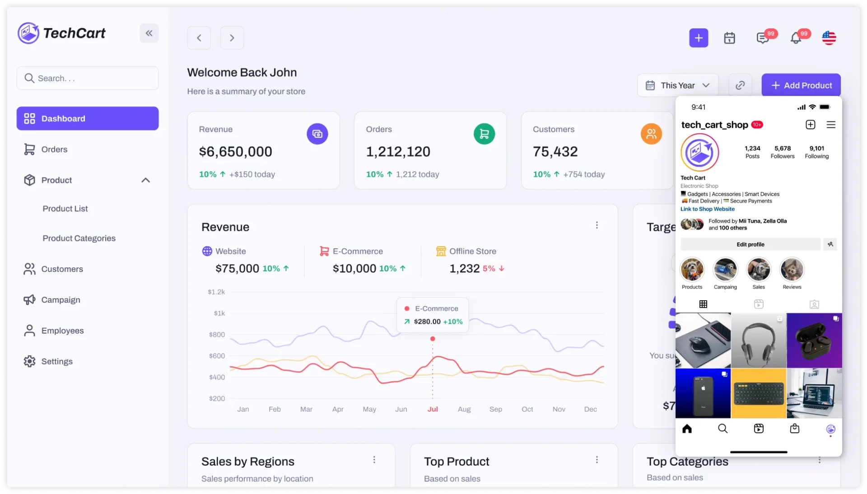Select the US flag language icon
This screenshot has width=867, height=494.
tap(829, 38)
